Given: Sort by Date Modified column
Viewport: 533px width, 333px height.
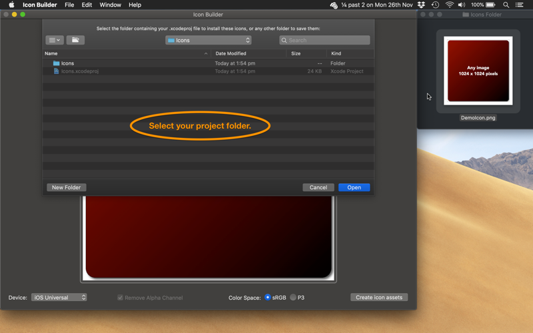Looking at the screenshot, I should point(231,53).
